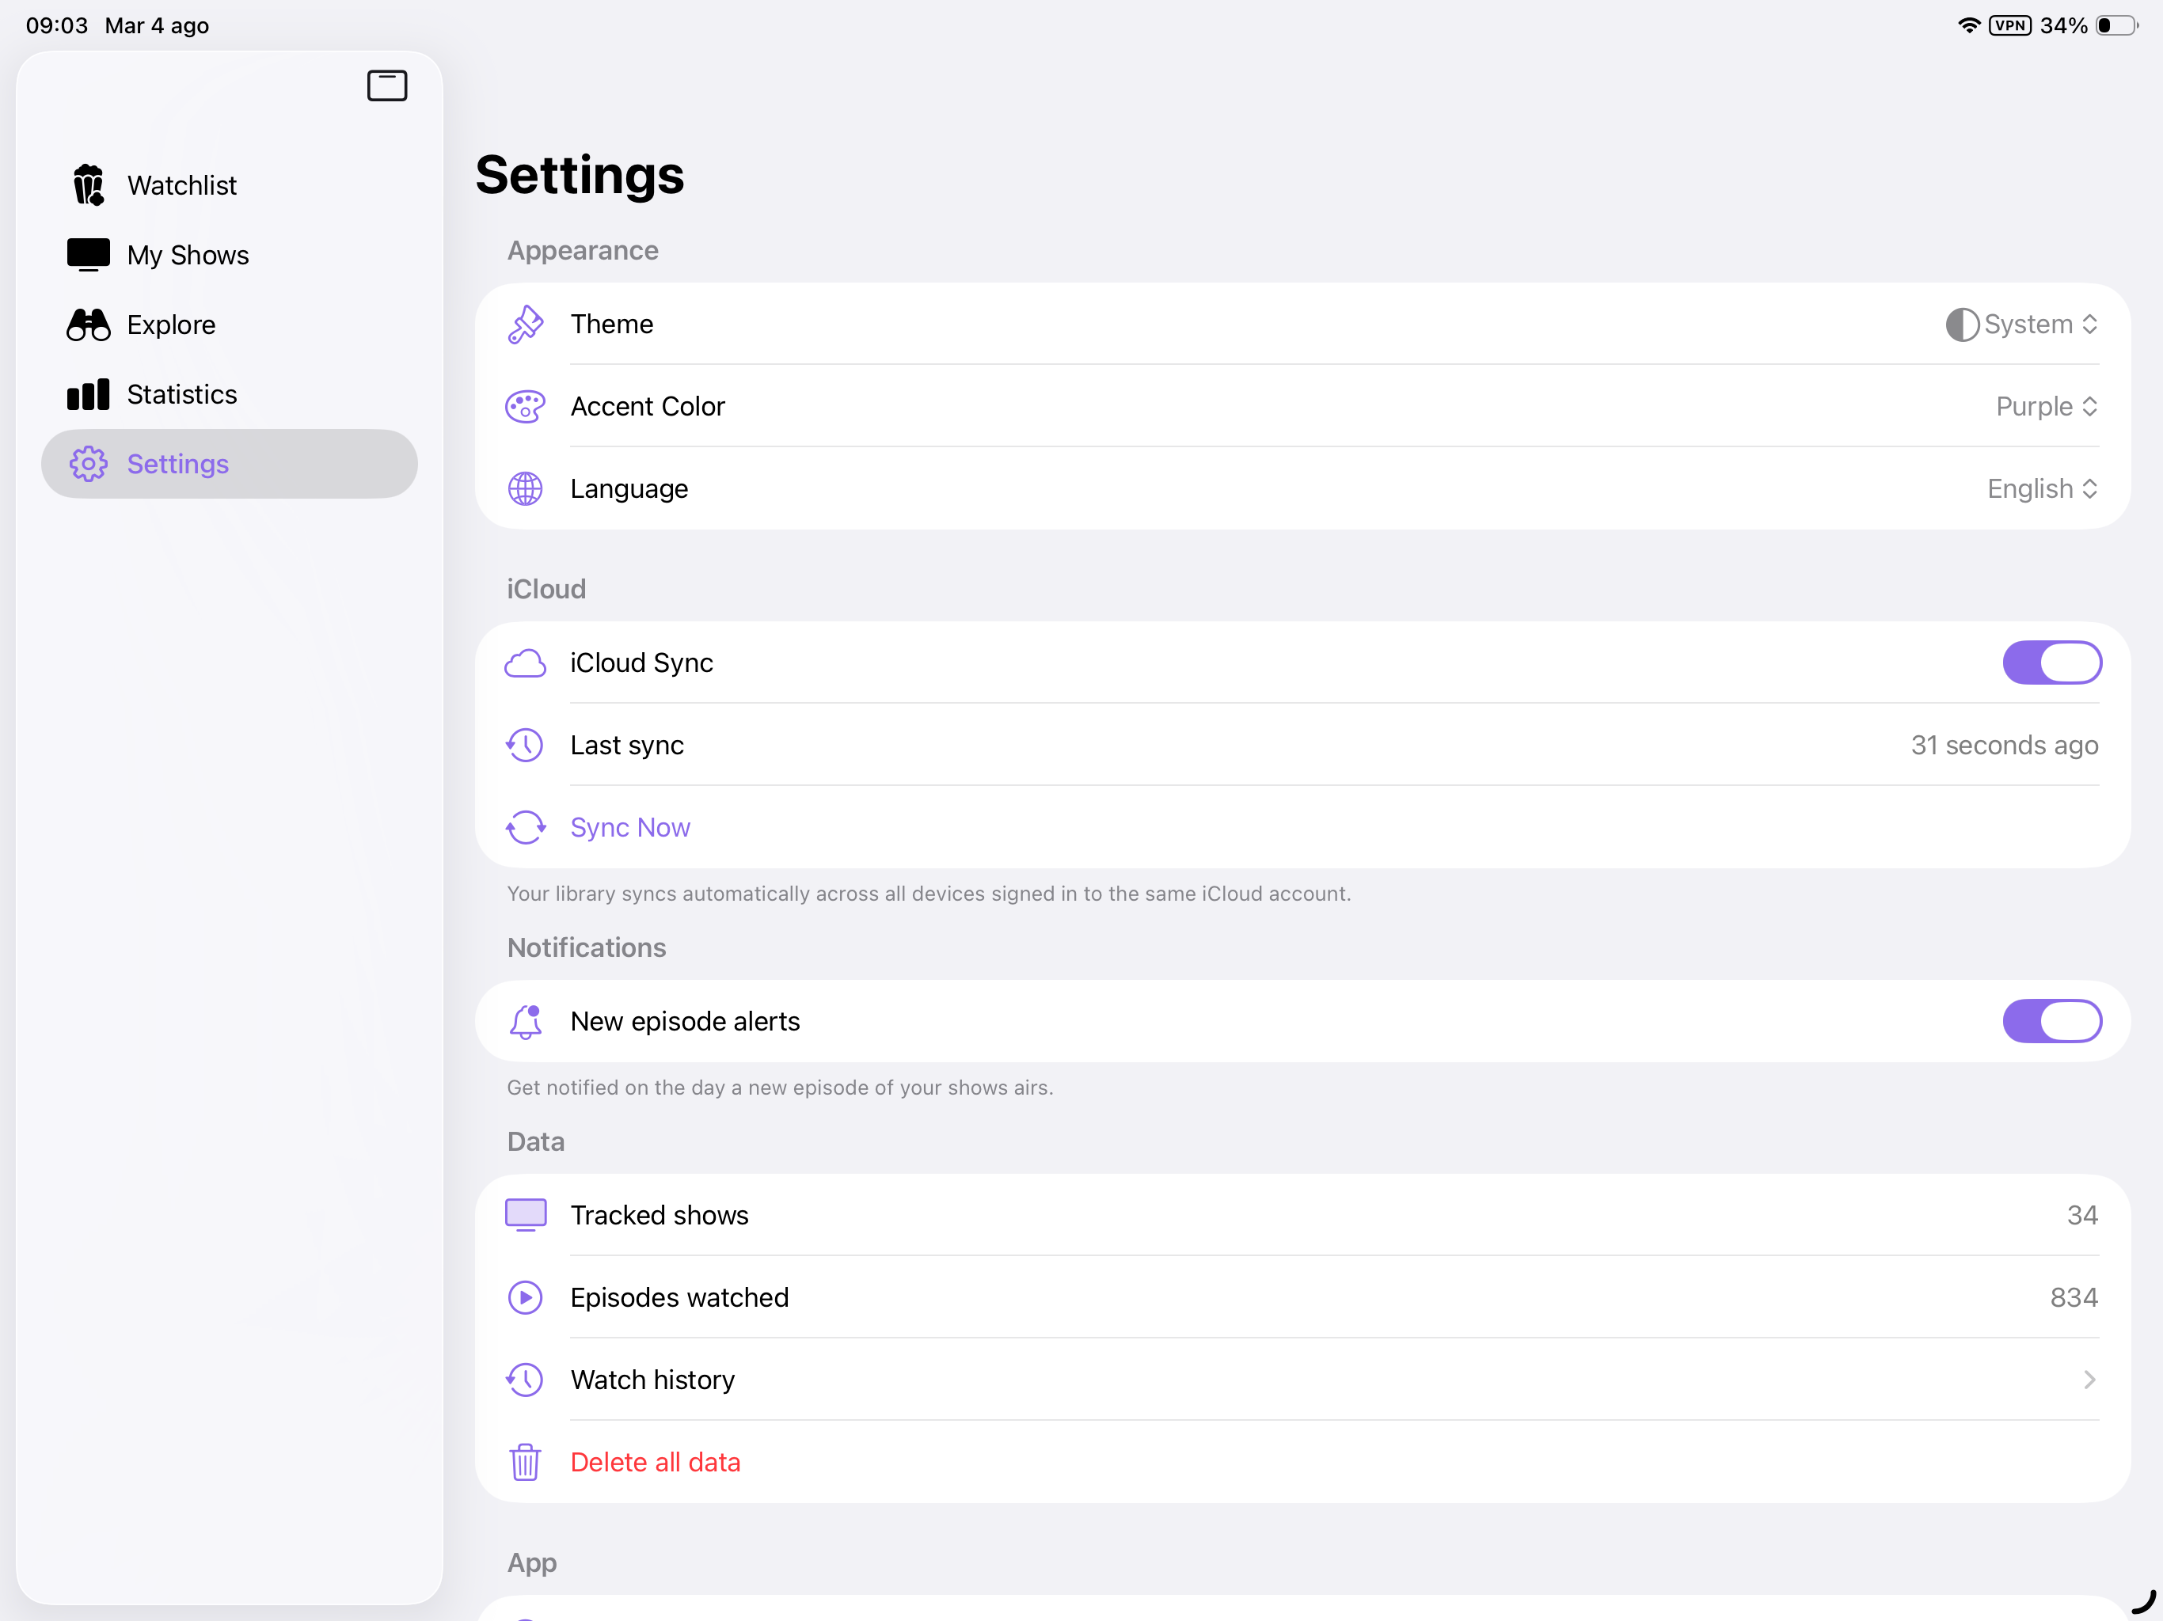Tap the Sync Now link
The image size is (2163, 1621).
pos(629,827)
